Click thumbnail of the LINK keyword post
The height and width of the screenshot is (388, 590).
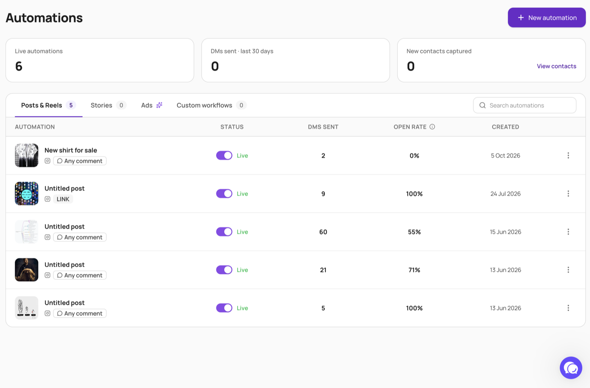tap(27, 194)
